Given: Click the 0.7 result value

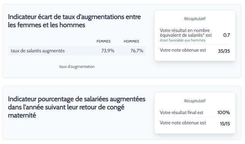Looking at the screenshot, I should pos(227,35).
